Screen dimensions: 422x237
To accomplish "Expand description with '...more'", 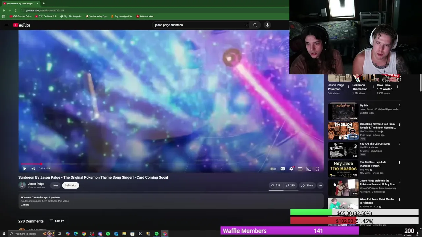I will (25, 205).
